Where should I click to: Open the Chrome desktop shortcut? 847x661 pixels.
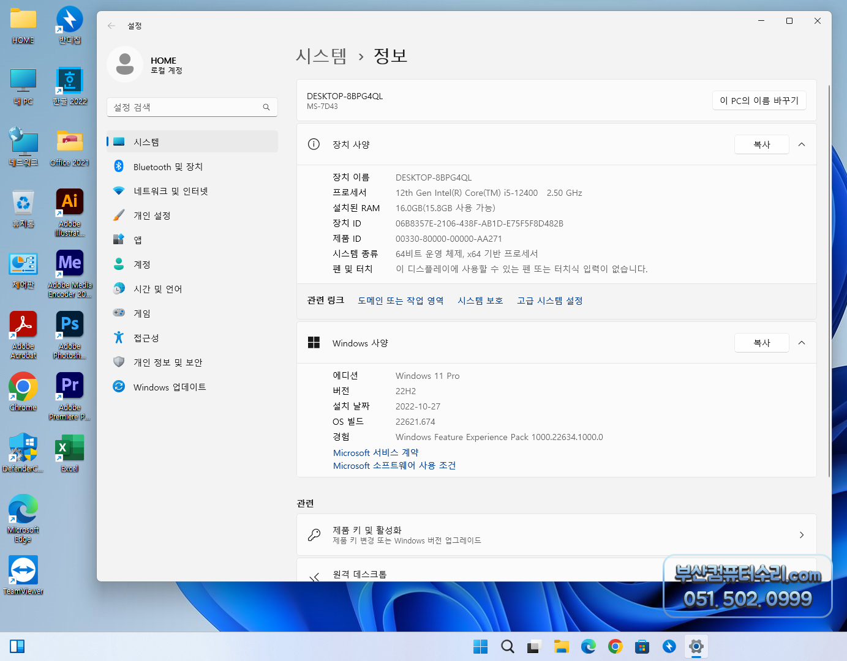(23, 393)
